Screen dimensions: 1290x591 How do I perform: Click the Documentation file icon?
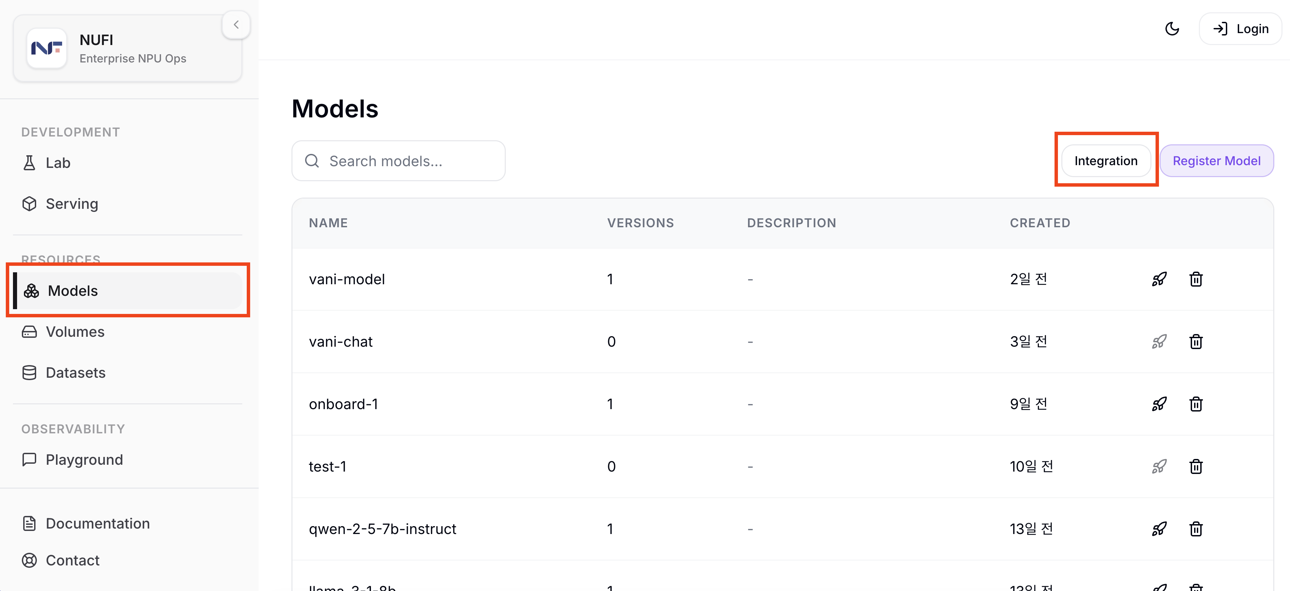point(30,523)
